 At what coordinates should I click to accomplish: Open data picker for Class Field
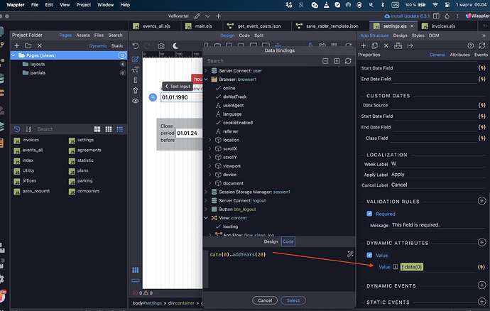(x=481, y=138)
